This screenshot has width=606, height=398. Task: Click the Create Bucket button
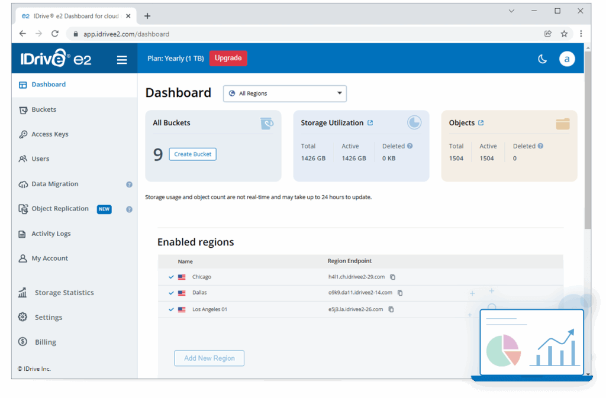(x=193, y=154)
